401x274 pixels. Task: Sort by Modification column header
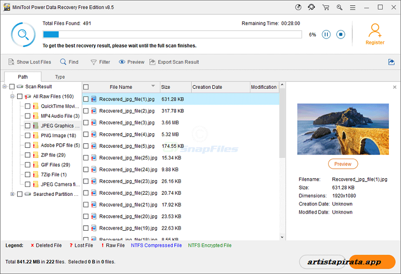click(x=265, y=87)
